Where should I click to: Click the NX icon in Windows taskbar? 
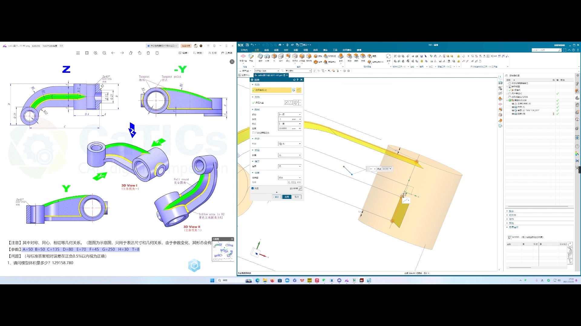[x=361, y=280]
